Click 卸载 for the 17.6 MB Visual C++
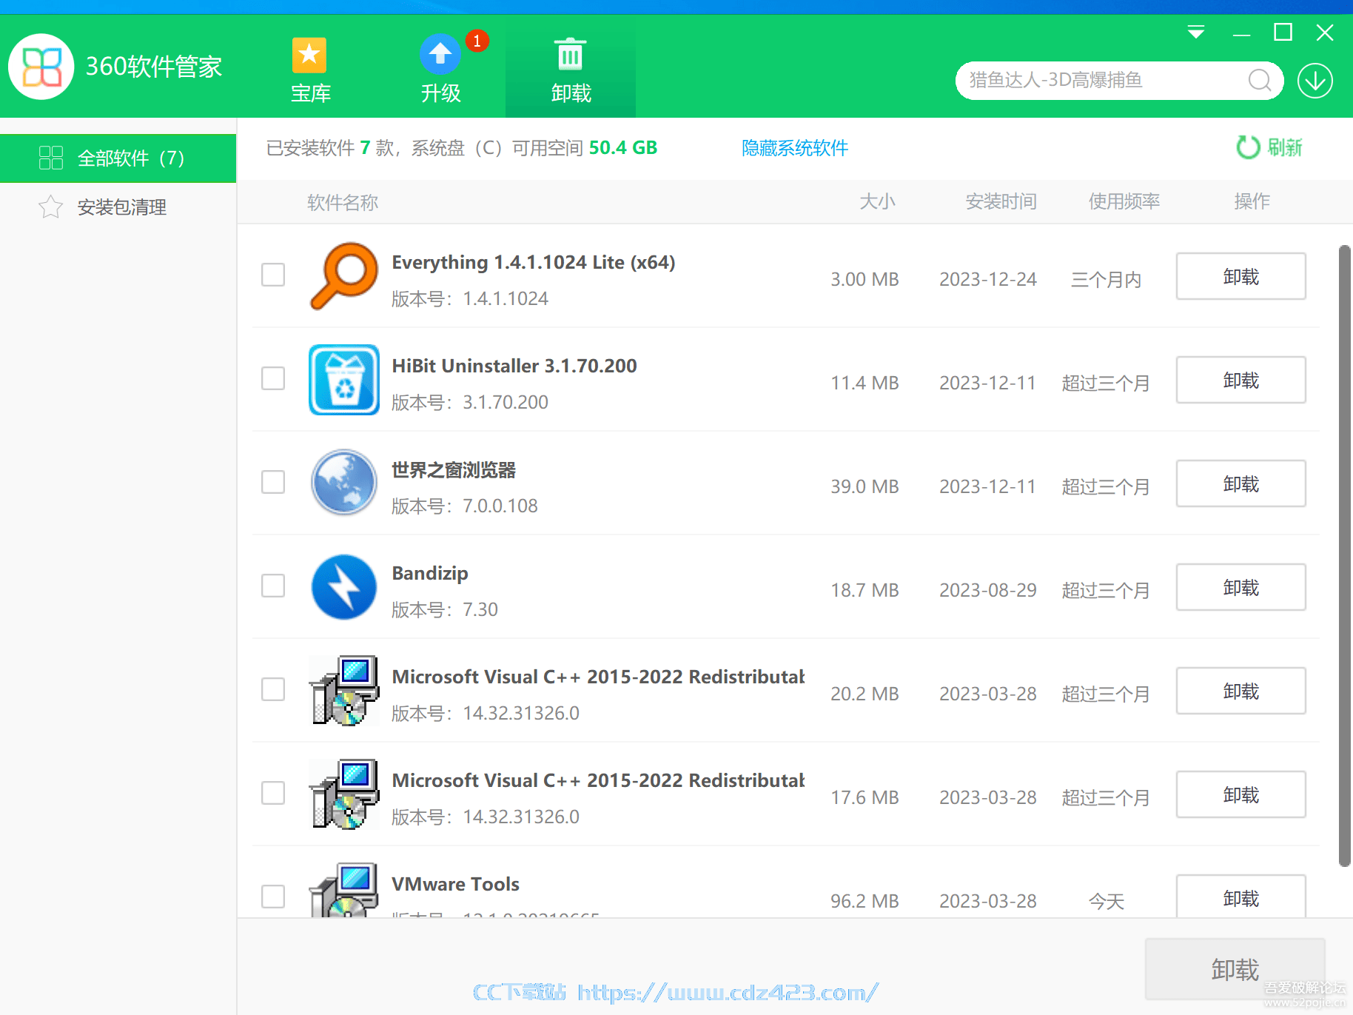The width and height of the screenshot is (1353, 1015). [1241, 794]
